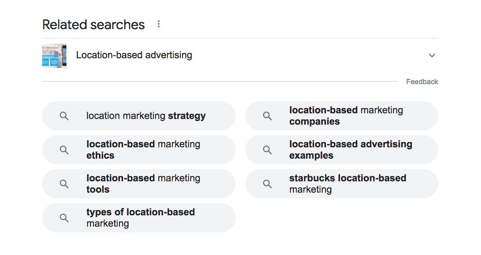Open the three-dot menu beside Related searches
The height and width of the screenshot is (255, 481).
pyautogui.click(x=159, y=24)
